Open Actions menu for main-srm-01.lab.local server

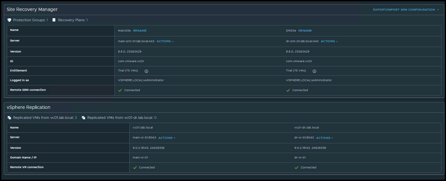(165, 41)
